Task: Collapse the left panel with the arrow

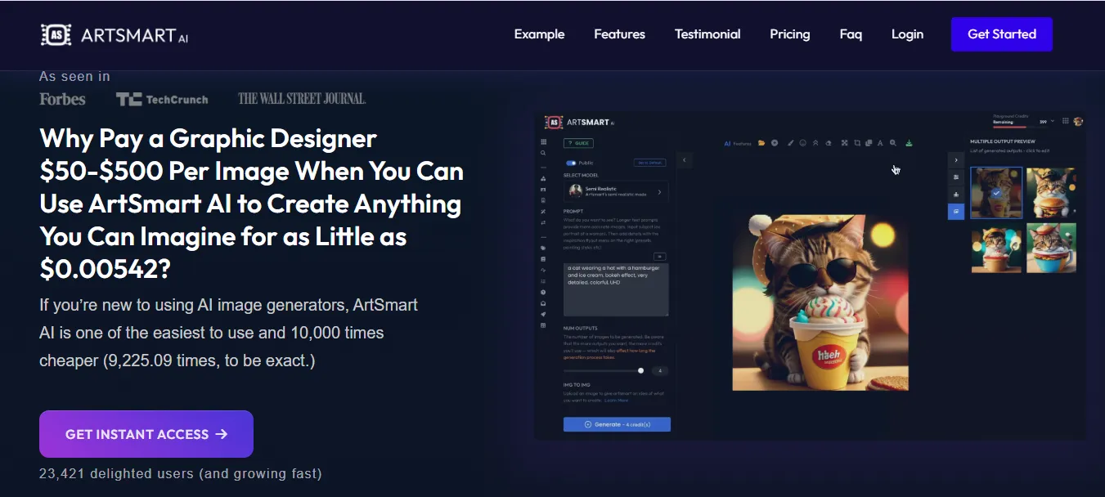Action: point(685,160)
